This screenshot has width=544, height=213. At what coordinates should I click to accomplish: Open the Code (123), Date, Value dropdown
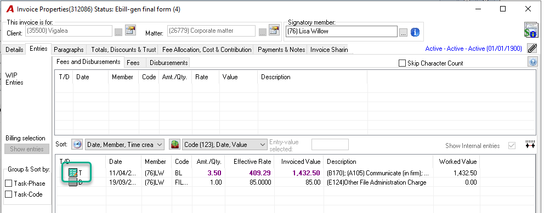click(224, 145)
